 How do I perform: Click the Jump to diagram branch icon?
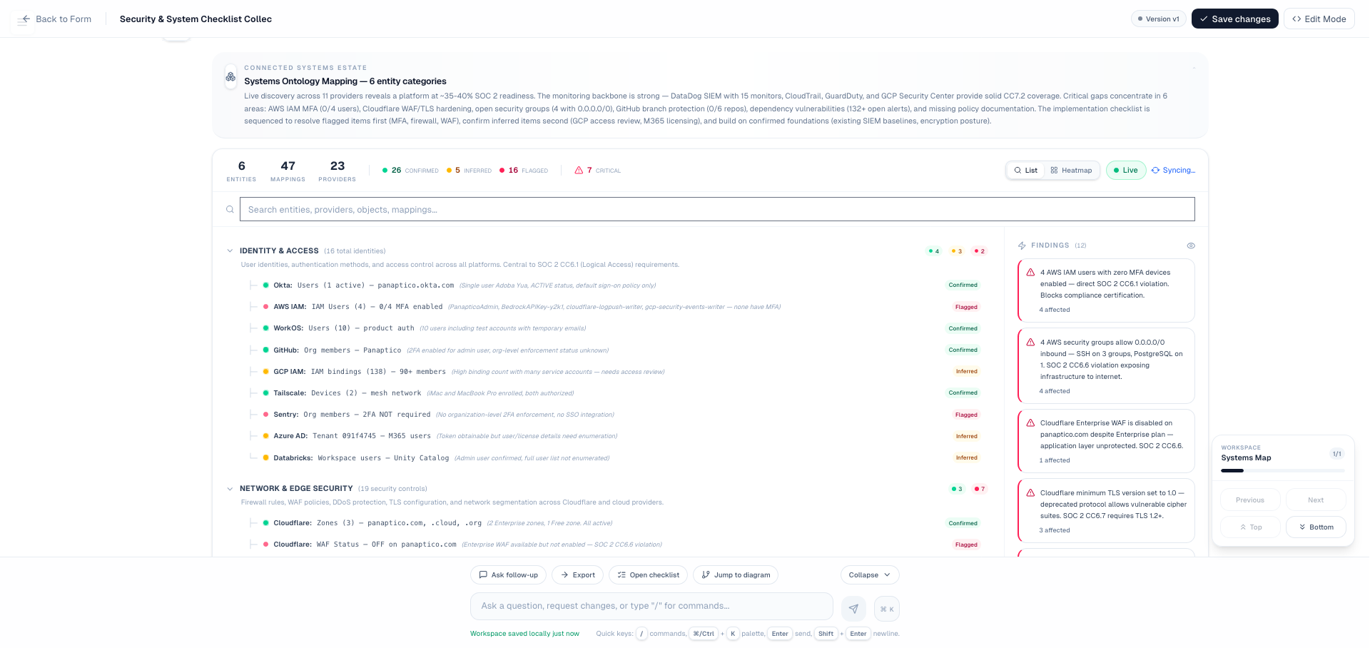(x=705, y=574)
